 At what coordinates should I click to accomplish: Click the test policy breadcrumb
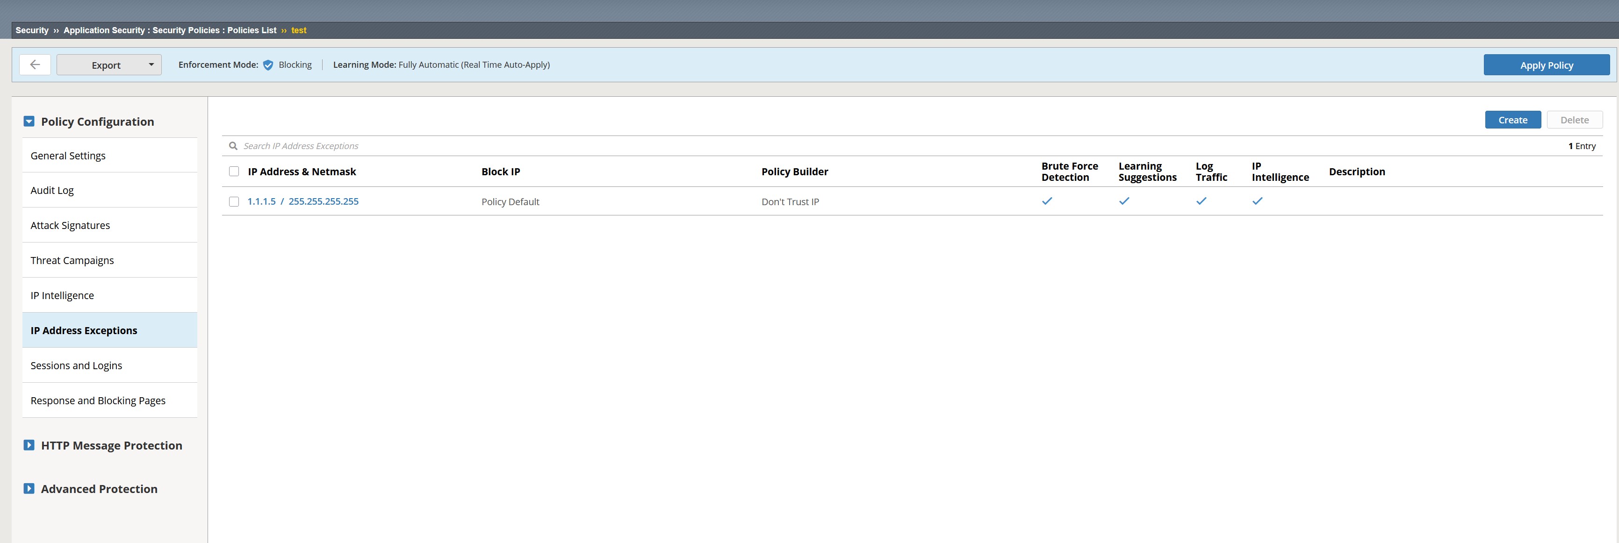point(299,30)
